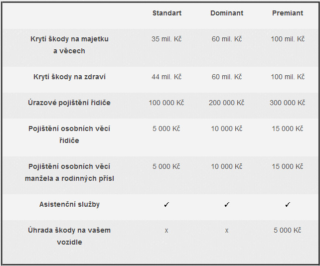Viewport: 320px width, 266px height.
Task: Select 'Úhrada škody na vašem vozidle' label
Action: pyautogui.click(x=69, y=236)
